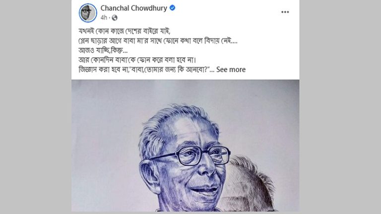This screenshot has height=214, width=381.
Task: Click the smiling mouth of blue portrait
Action: [205, 190]
